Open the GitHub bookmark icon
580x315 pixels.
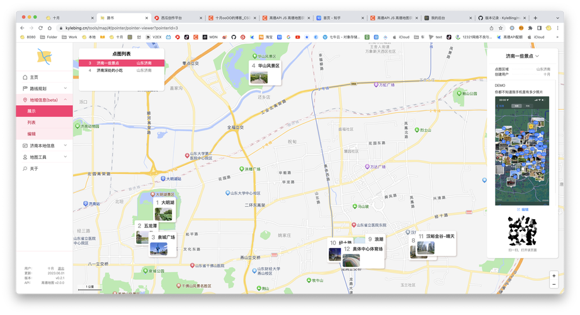(x=234, y=37)
